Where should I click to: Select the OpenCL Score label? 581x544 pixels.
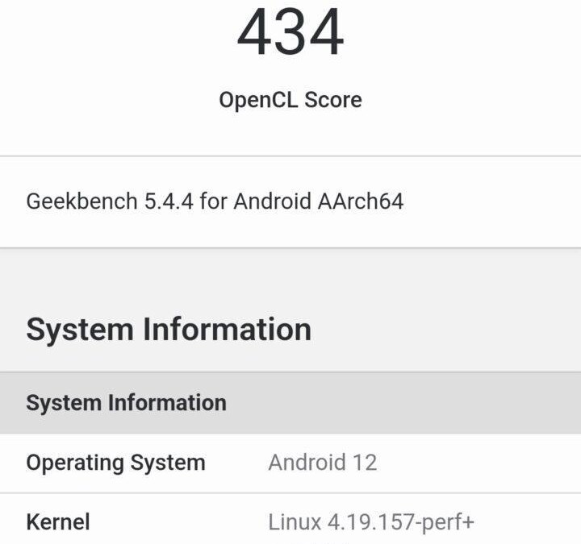coord(290,101)
